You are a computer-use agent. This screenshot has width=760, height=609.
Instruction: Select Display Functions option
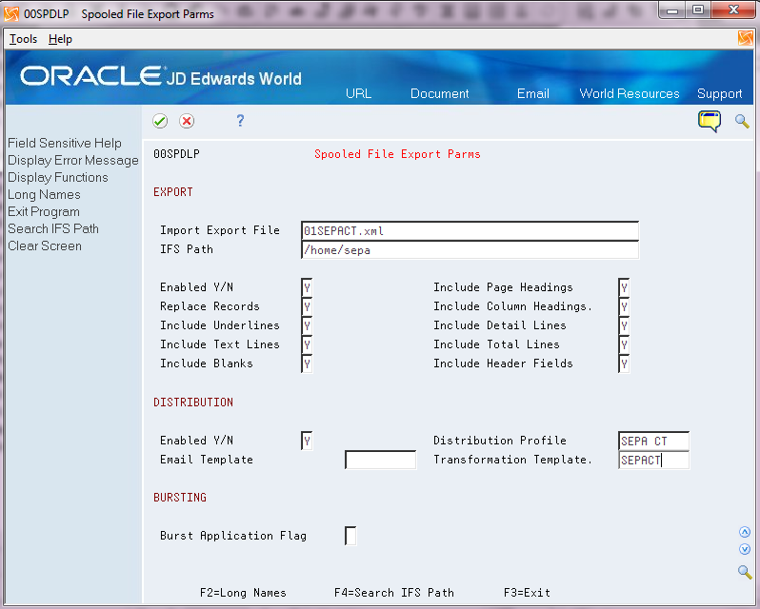(x=58, y=178)
